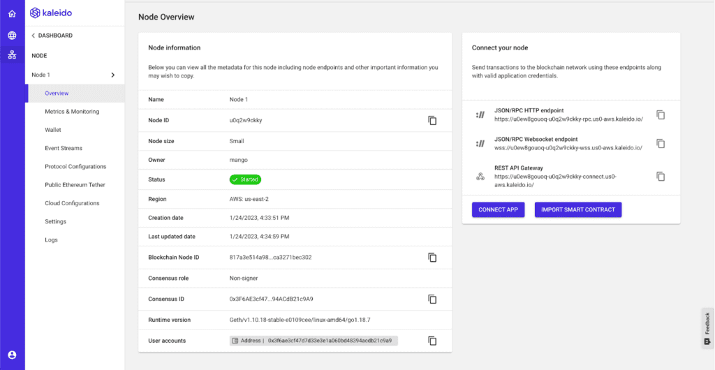Screen dimensions: 715x370
Task: Copy the Node ID value
Action: coord(432,121)
